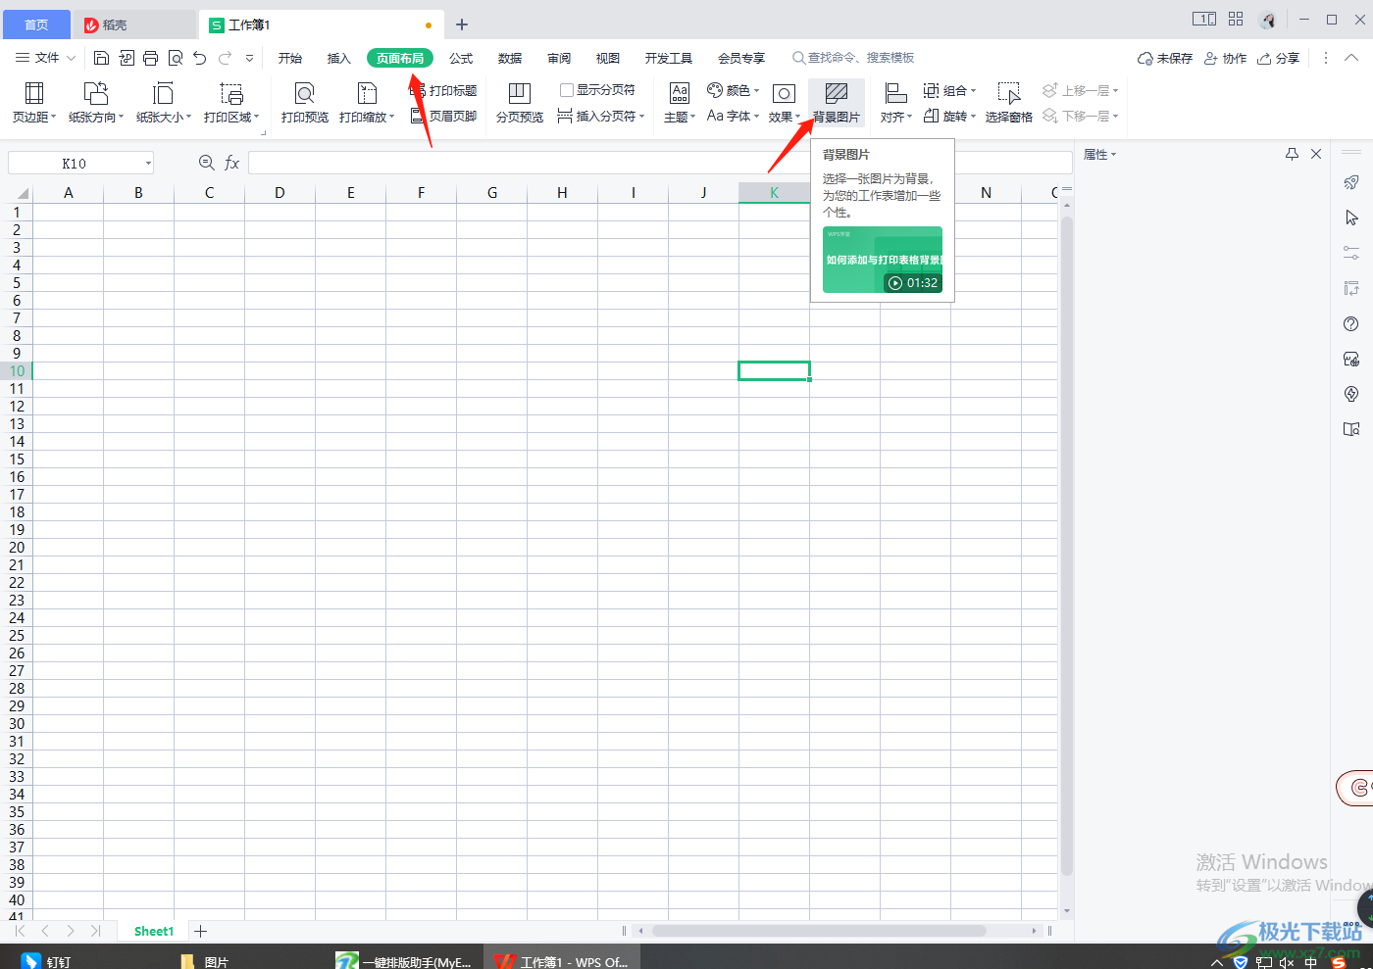Screen dimensions: 1373x969
Task: Click the help question mark sidebar icon
Action: (1351, 324)
